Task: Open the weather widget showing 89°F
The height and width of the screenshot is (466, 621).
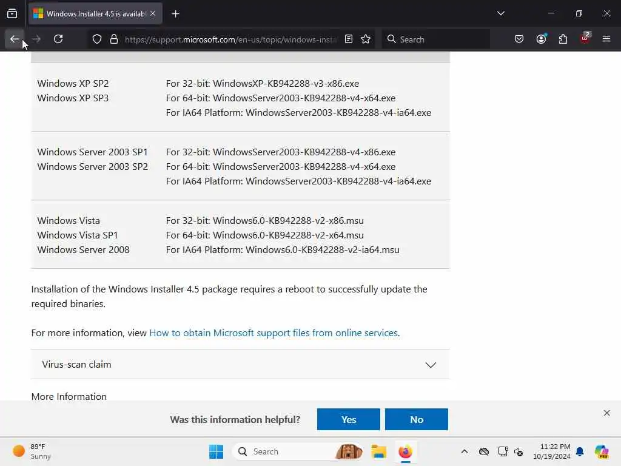Action: [32, 451]
